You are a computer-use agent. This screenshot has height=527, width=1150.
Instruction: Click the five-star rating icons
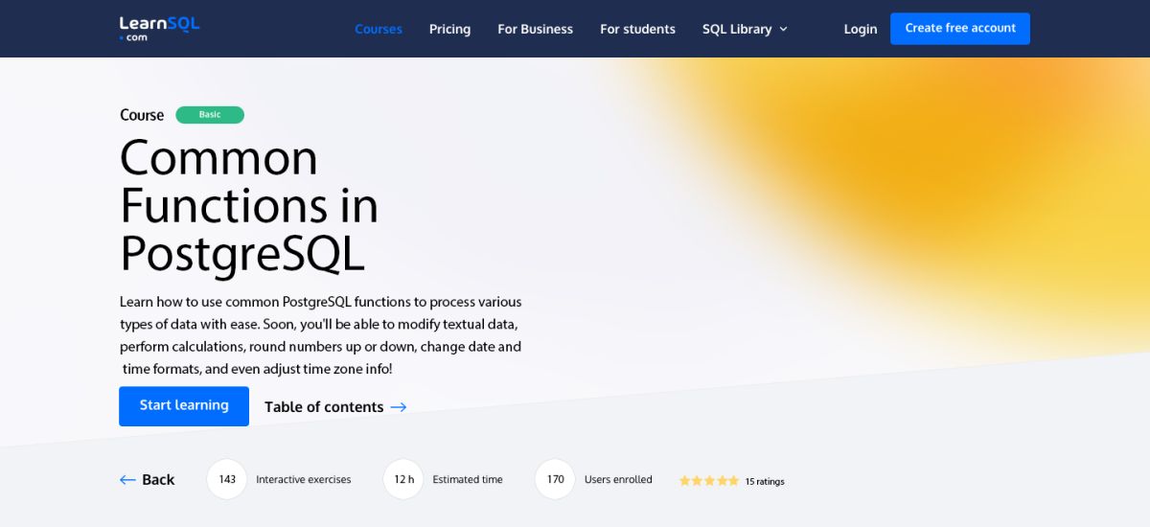point(709,481)
